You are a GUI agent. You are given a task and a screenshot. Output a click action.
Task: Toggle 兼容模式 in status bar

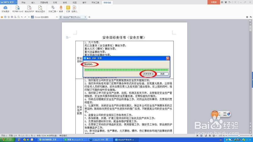tap(63, 136)
